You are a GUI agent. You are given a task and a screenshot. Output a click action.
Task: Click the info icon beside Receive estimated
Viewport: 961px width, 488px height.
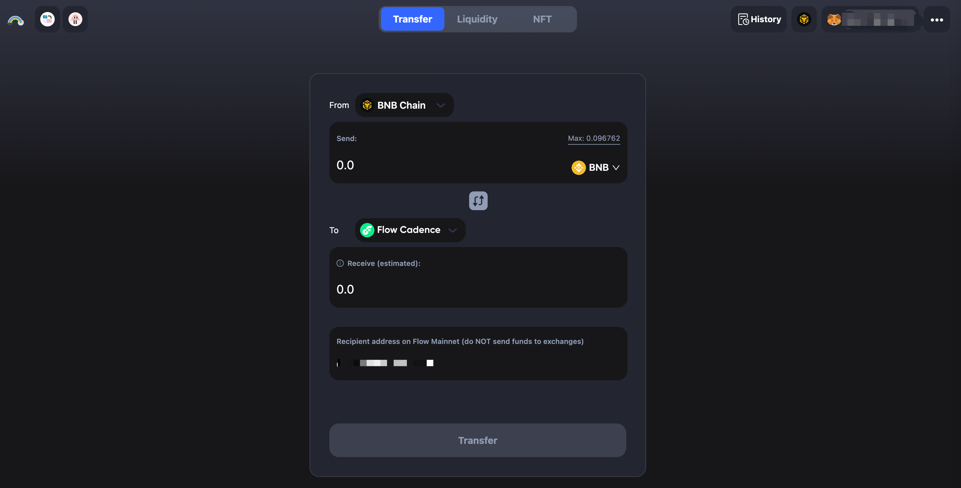point(340,264)
